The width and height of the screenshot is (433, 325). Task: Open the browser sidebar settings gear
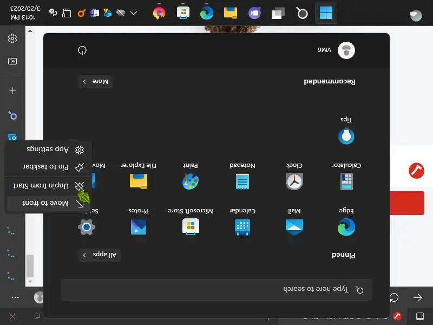[12, 38]
